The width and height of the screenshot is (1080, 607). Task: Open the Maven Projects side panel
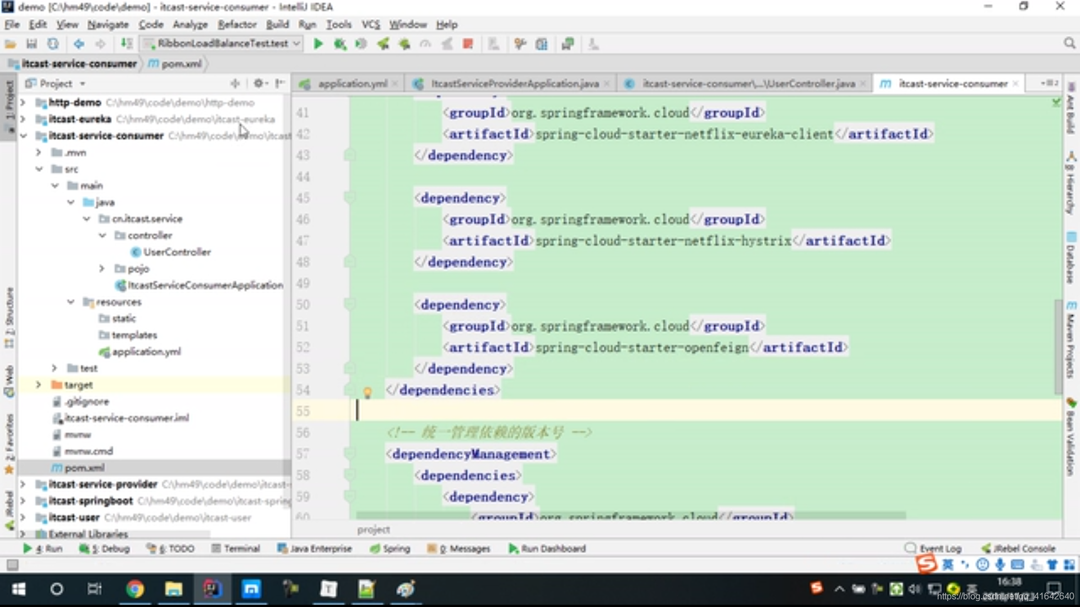(1070, 340)
